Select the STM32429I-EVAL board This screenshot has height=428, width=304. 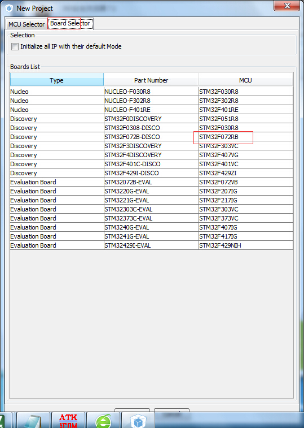[151, 245]
